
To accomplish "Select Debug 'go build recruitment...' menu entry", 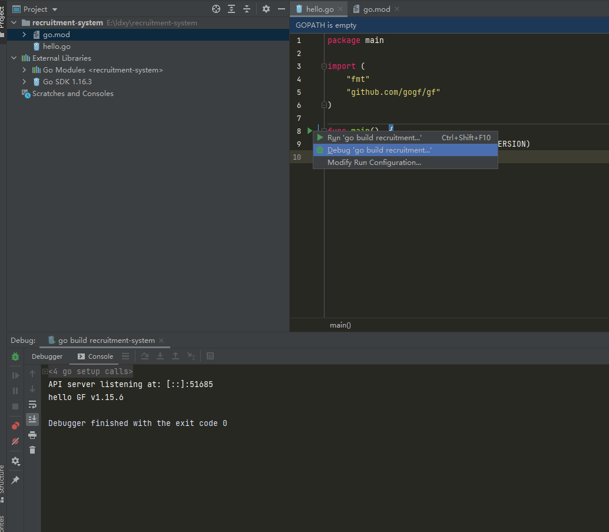I will point(379,150).
